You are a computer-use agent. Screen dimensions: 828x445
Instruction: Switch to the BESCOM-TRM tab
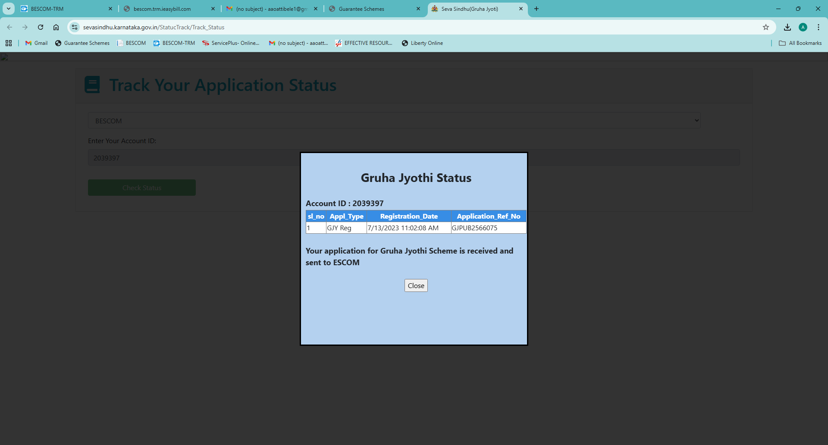coord(65,9)
